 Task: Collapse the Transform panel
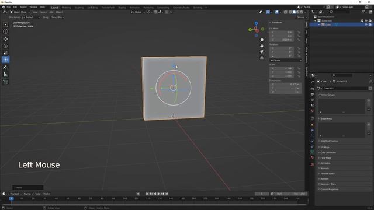pos(270,22)
